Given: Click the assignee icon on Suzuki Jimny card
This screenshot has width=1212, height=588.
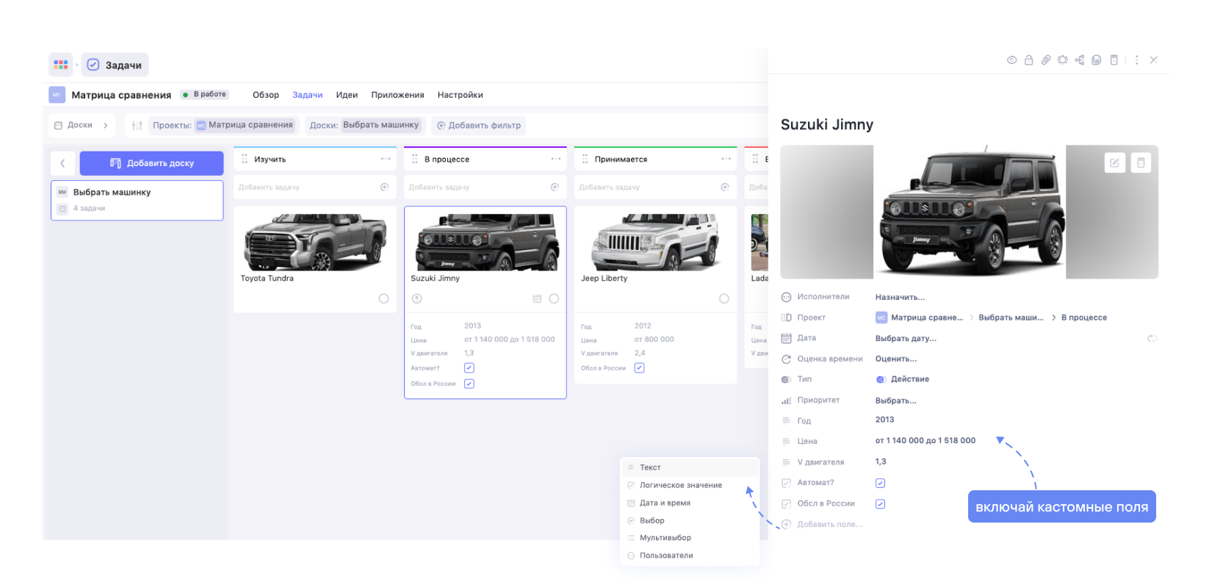Looking at the screenshot, I should click(416, 298).
